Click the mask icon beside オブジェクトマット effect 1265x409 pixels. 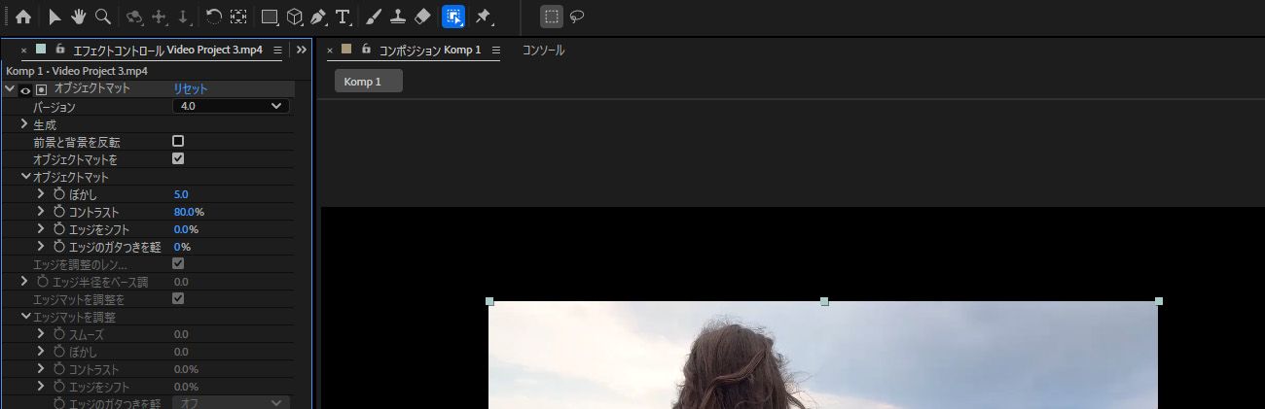[x=41, y=89]
